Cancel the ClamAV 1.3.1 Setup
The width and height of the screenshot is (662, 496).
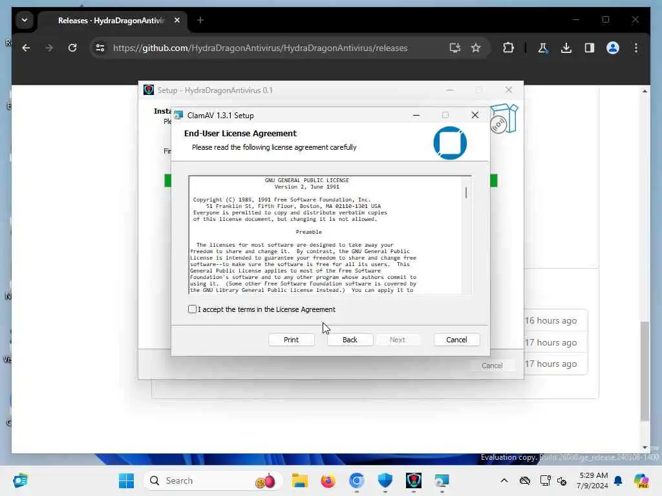(x=456, y=340)
